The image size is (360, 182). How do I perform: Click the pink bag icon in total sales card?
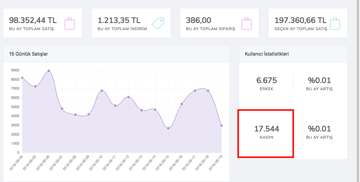70,24
